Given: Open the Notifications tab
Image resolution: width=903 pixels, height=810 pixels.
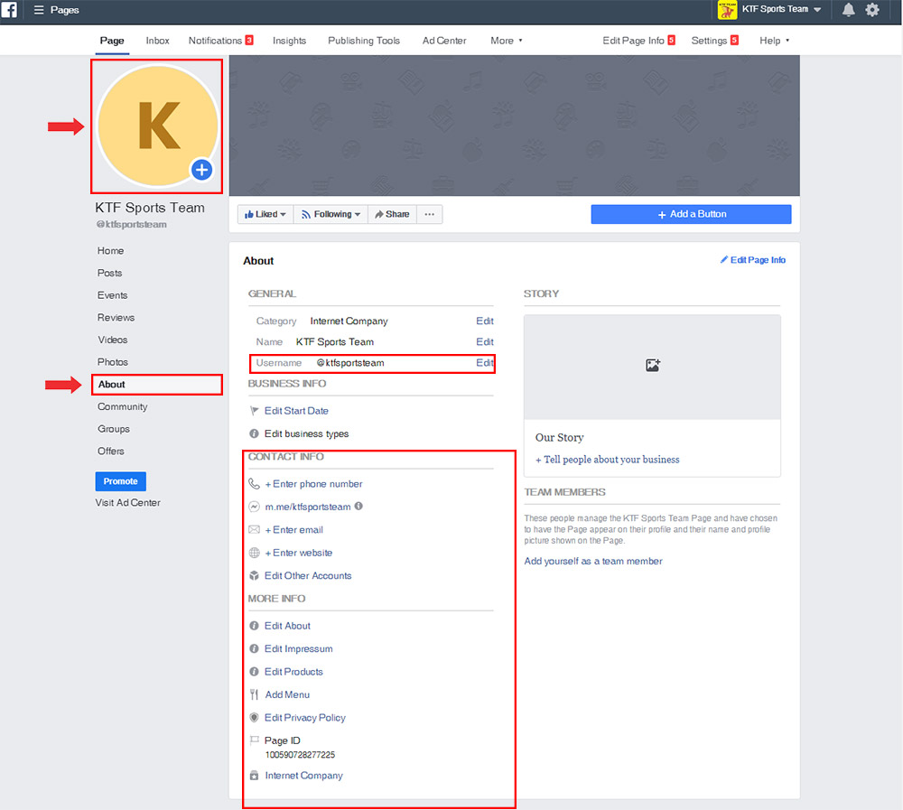Looking at the screenshot, I should tap(220, 41).
